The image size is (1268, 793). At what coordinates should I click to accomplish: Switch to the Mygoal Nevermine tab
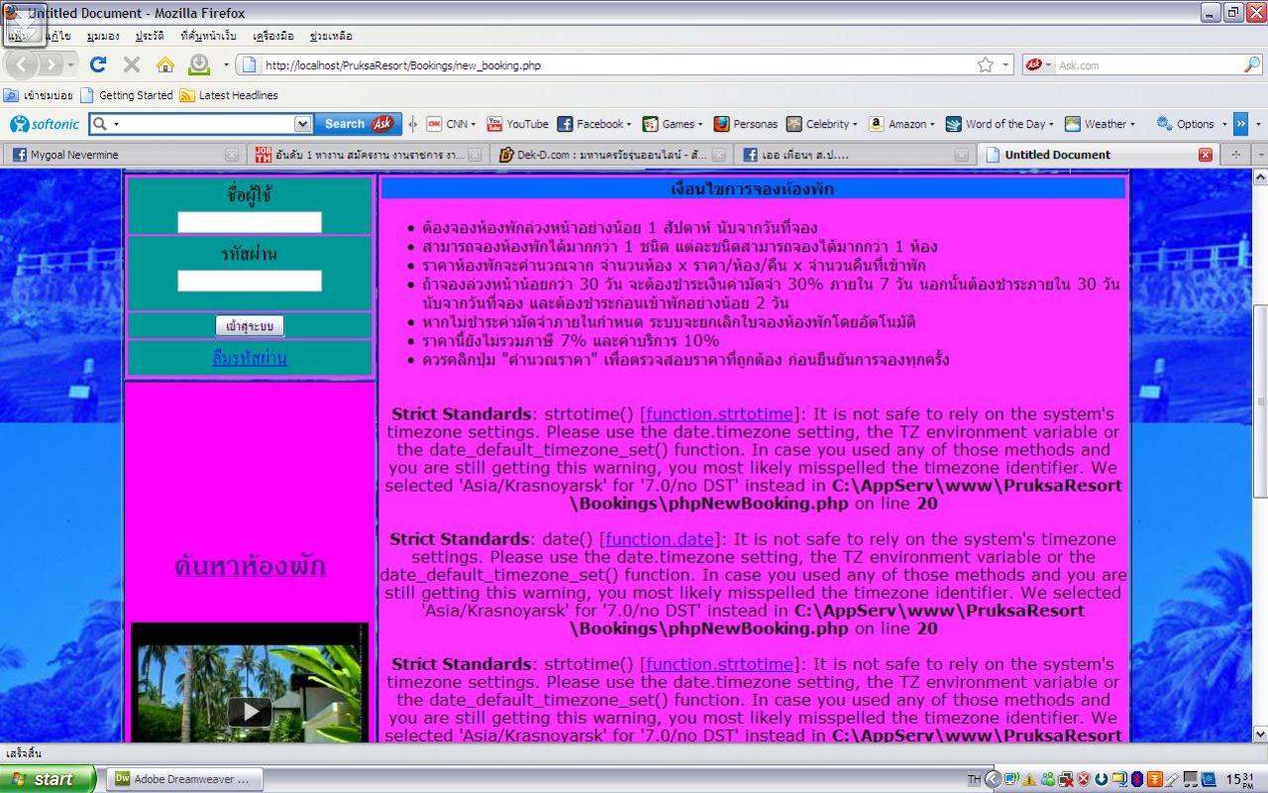(x=74, y=155)
